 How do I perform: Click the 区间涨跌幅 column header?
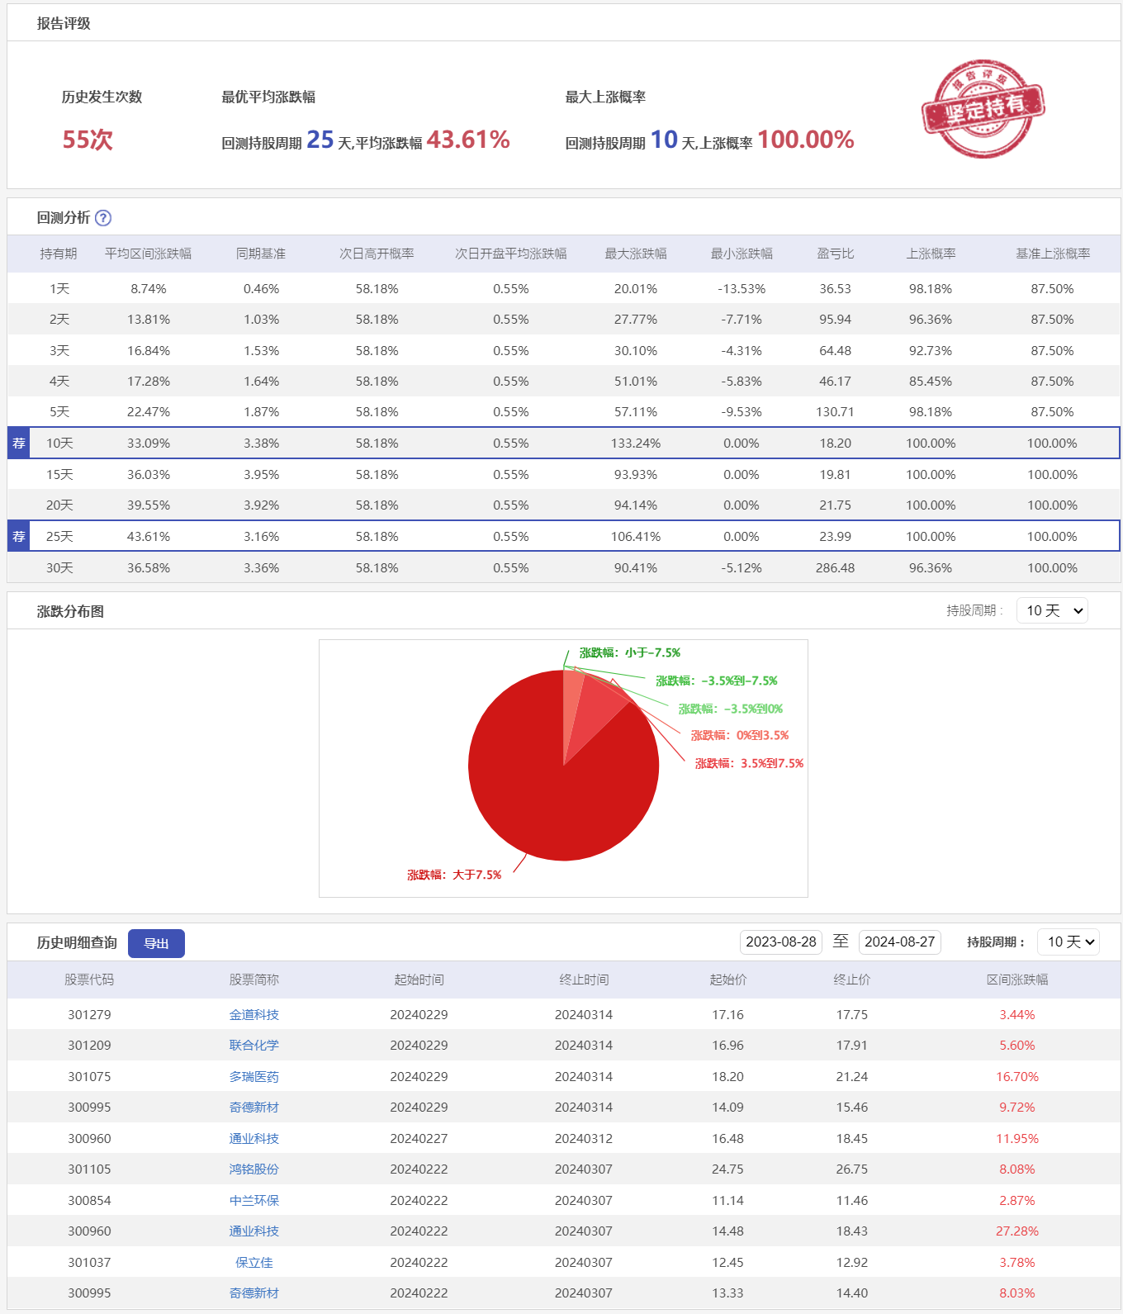tap(1017, 980)
